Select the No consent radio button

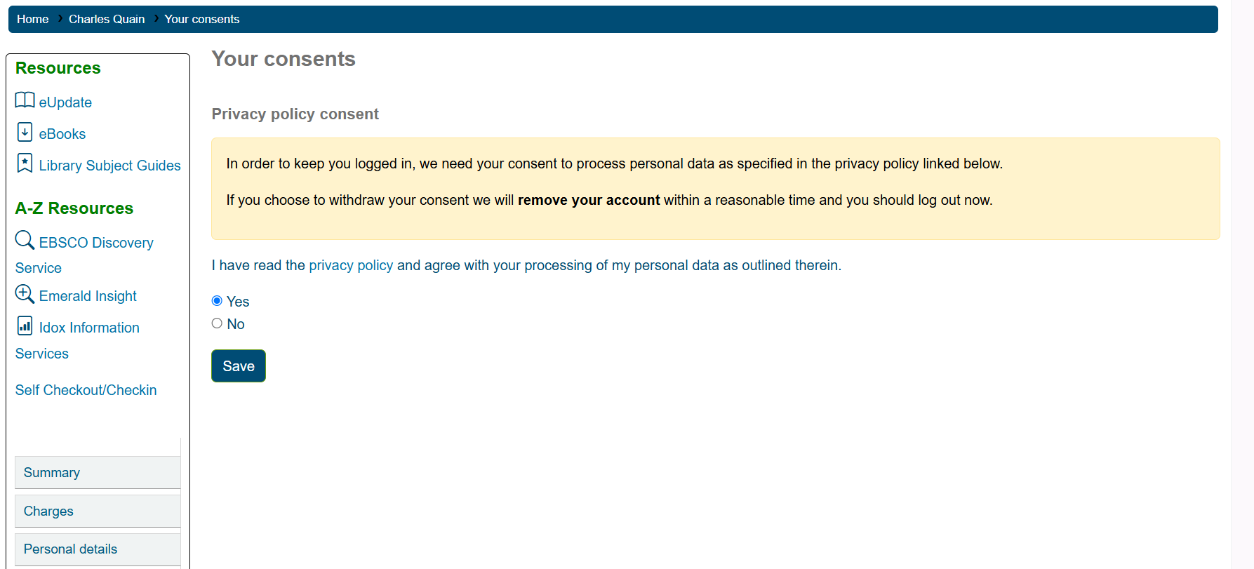click(218, 323)
